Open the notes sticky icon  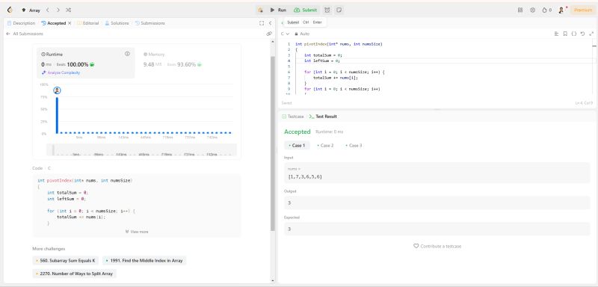point(339,10)
